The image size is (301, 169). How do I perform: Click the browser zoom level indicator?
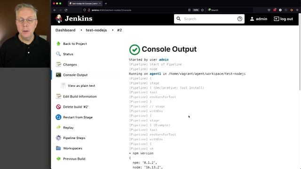point(196,10)
